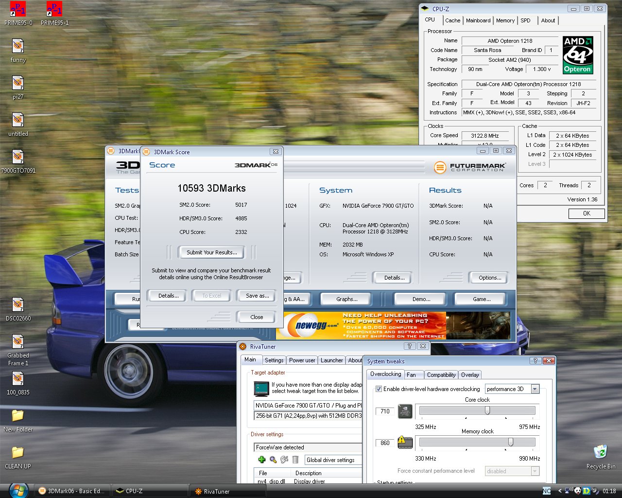Click the AMD 64 Opteron logo in CPU-Z

[578, 55]
